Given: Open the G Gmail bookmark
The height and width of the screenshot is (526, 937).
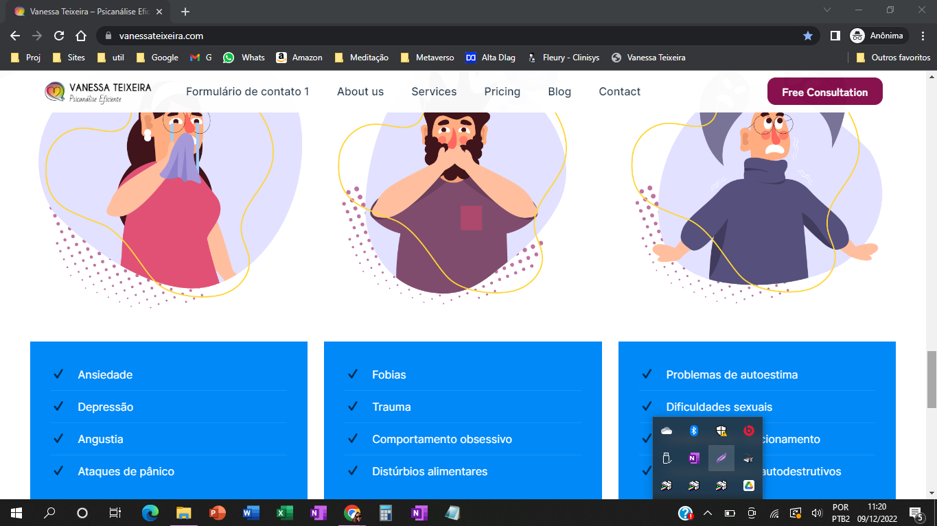Looking at the screenshot, I should tap(201, 58).
